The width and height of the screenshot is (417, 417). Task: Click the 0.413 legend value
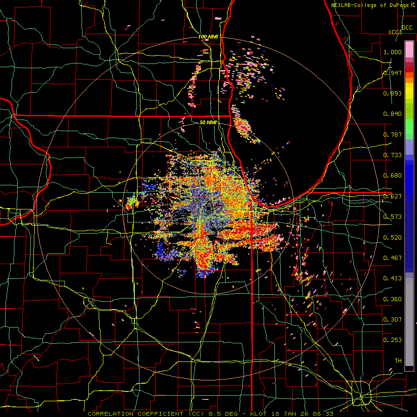pos(392,278)
